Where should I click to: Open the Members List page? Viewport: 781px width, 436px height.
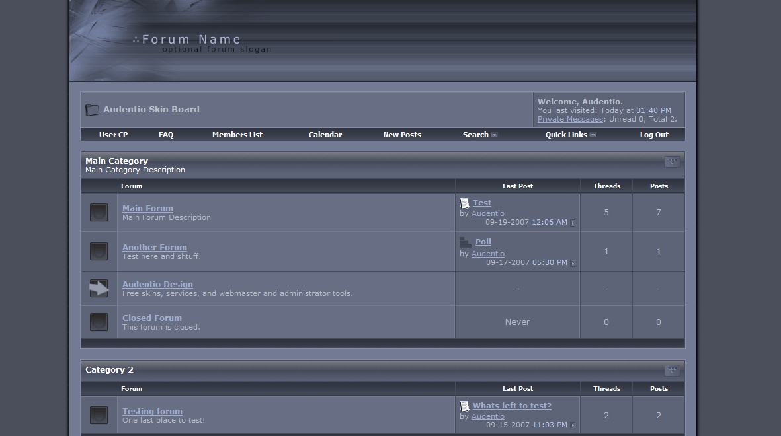[237, 135]
